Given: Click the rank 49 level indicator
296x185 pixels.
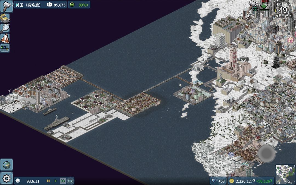Looking at the screenshot, I should [x=283, y=10].
